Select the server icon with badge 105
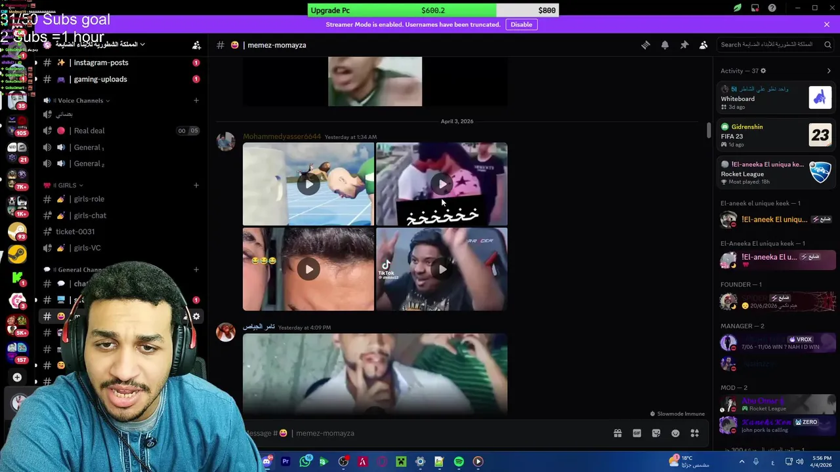The image size is (840, 472). (17, 125)
